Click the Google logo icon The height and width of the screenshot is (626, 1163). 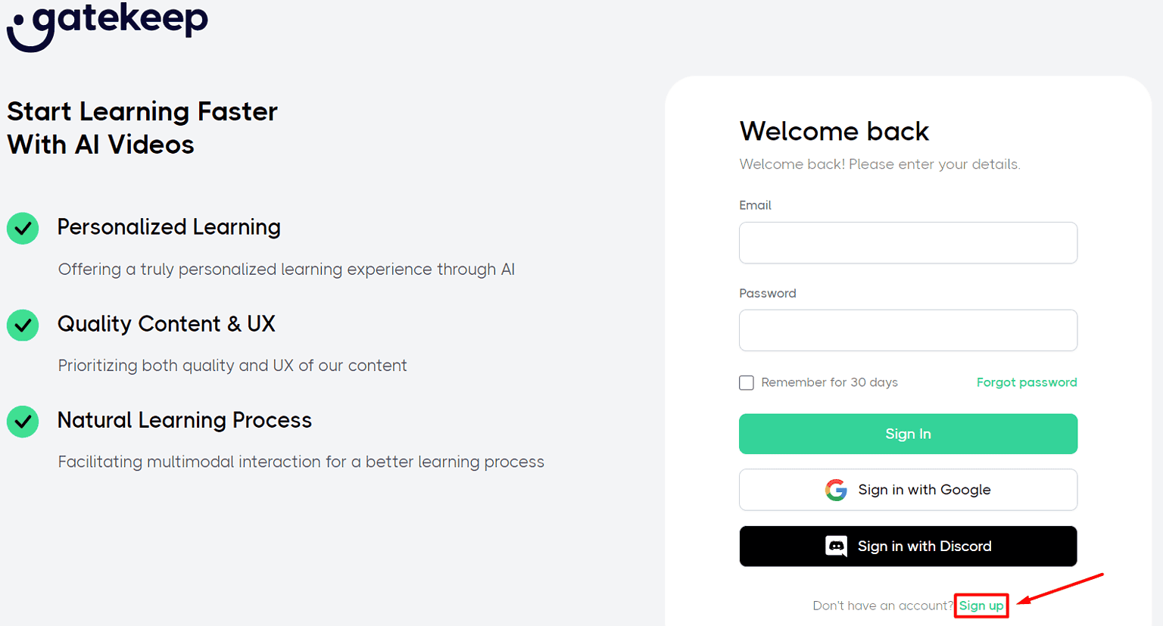tap(836, 490)
